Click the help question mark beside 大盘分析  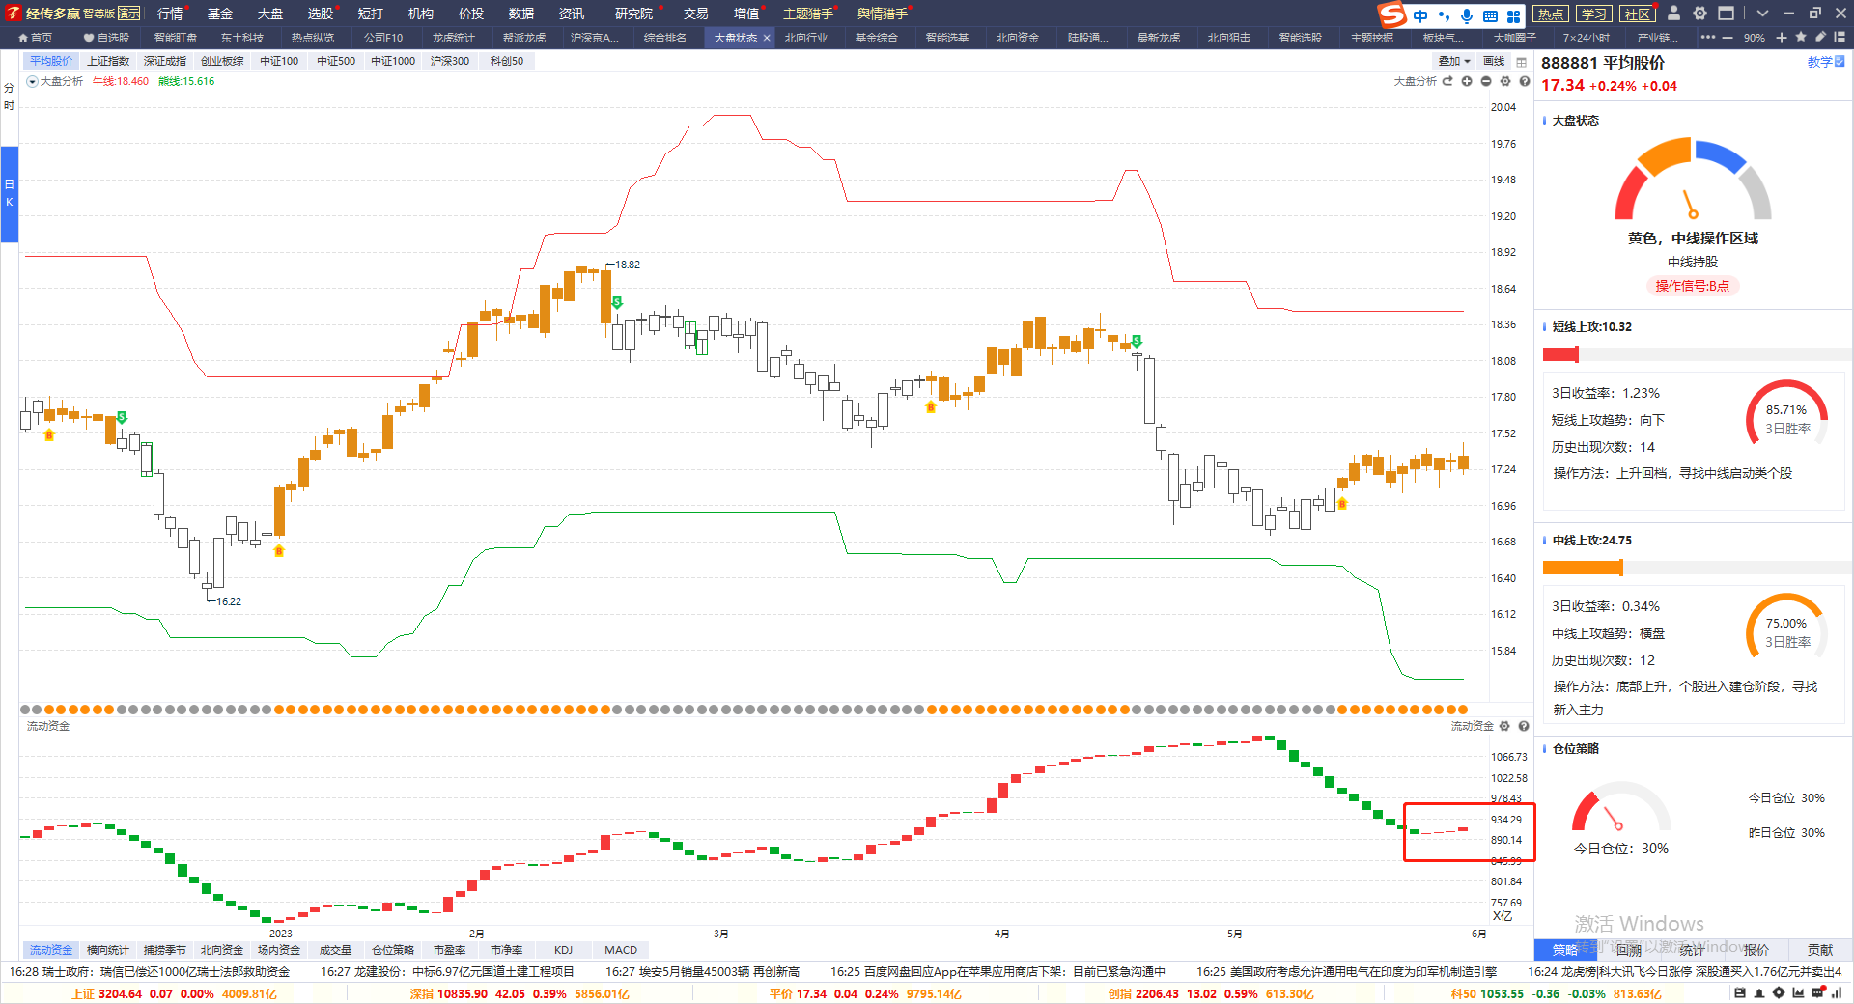pyautogui.click(x=1525, y=82)
